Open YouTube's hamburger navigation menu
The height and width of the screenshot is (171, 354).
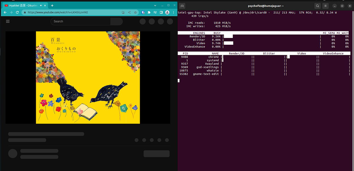coord(8,21)
